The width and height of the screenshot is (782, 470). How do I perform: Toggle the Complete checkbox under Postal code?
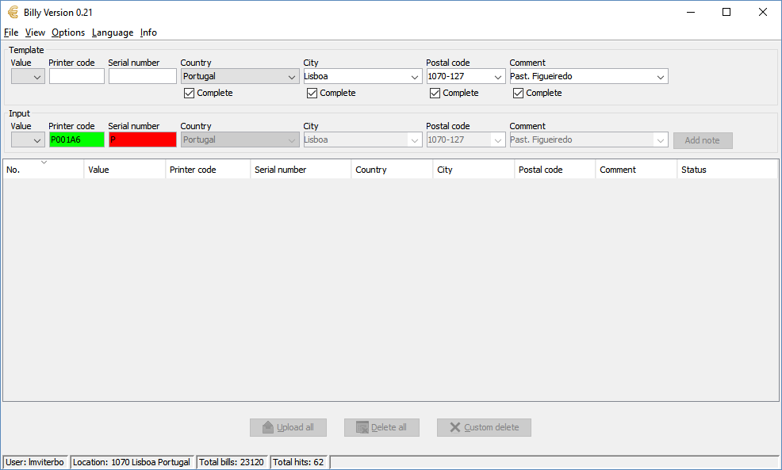(x=435, y=93)
